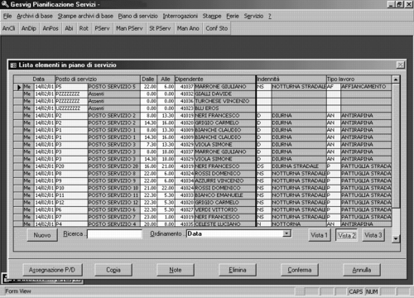Click the AnDip toolbar button
This screenshot has height=298, width=414.
click(x=29, y=28)
